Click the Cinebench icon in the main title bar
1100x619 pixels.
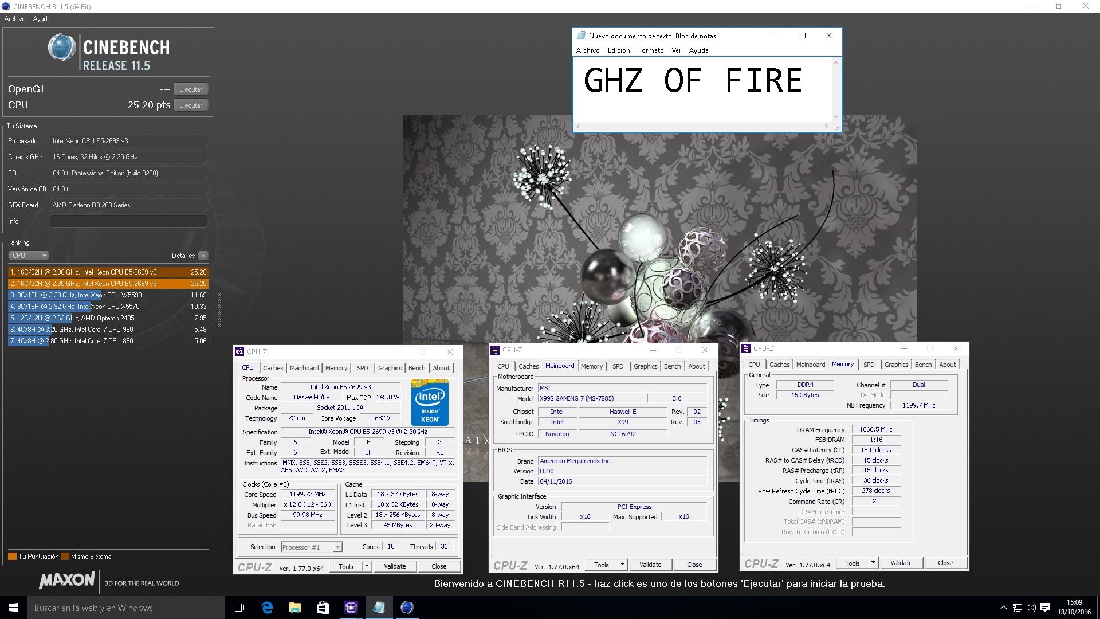(x=6, y=6)
